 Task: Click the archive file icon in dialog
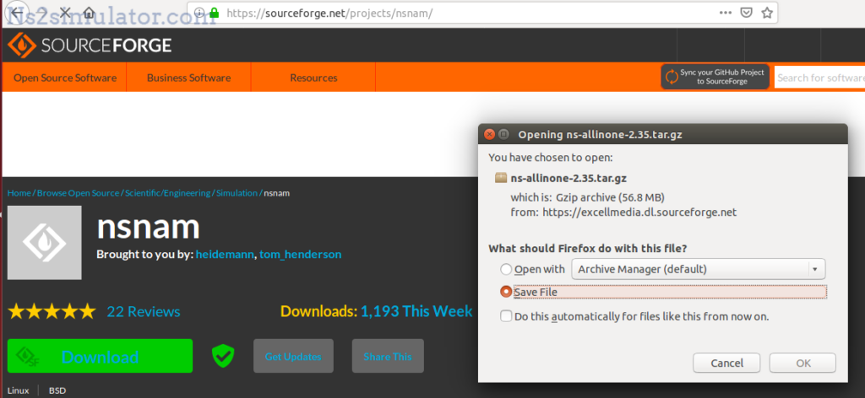tap(501, 178)
